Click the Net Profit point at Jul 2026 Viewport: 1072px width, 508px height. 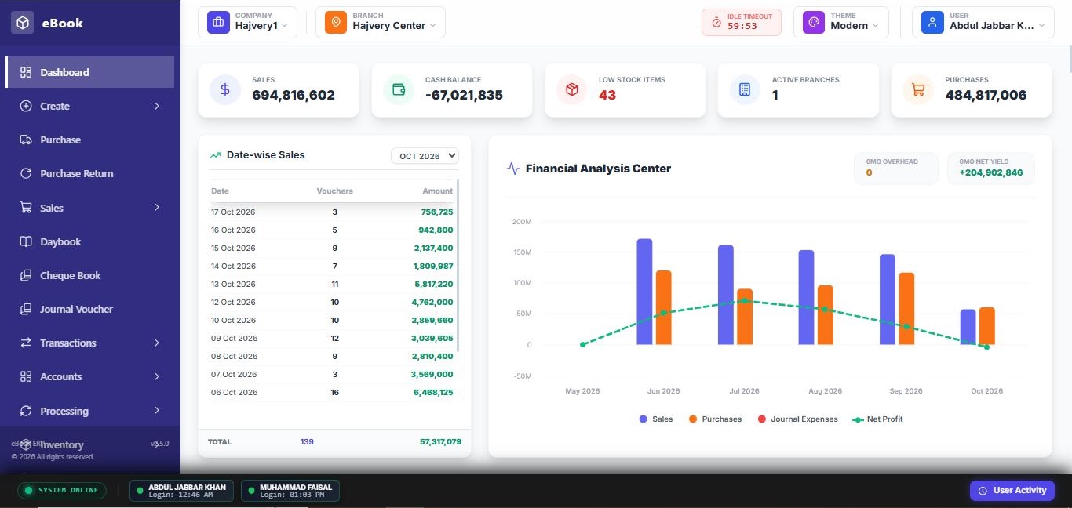[744, 300]
